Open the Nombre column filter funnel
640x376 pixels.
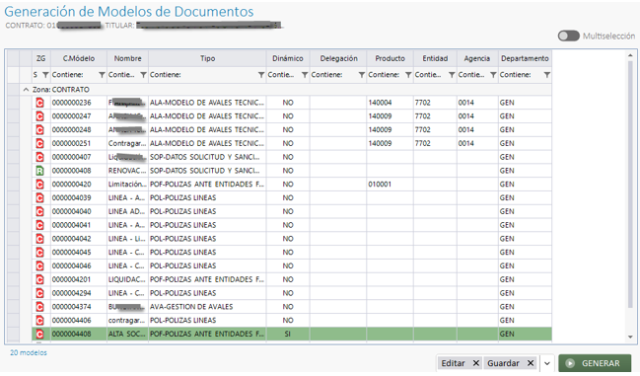[x=143, y=75]
